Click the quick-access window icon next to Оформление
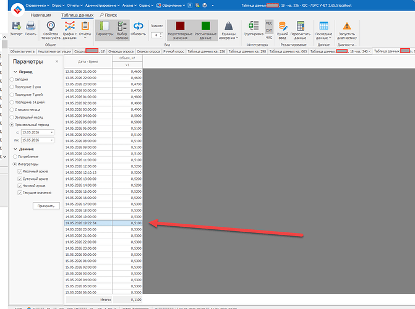Screen dimensions: 415x309 (x=190, y=6)
